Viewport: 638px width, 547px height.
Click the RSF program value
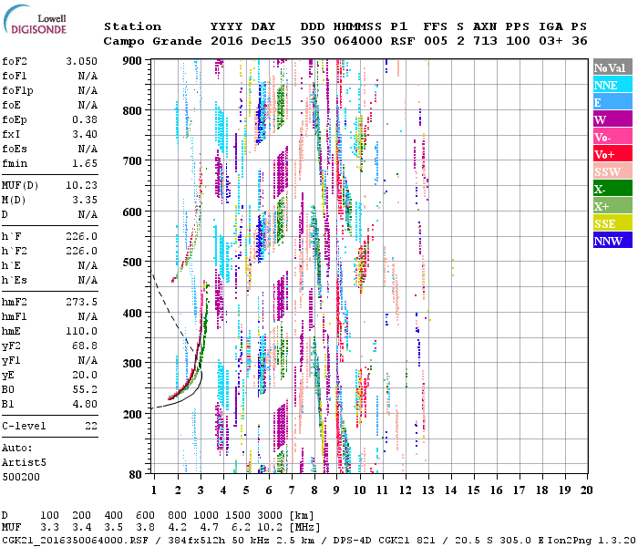pyautogui.click(x=403, y=41)
